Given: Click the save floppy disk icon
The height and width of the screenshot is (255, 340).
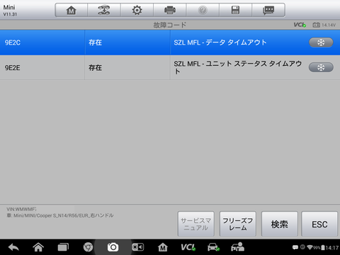Looking at the screenshot, I should (x=235, y=10).
